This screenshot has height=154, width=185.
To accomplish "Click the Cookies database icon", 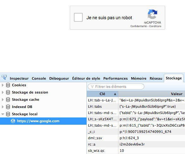I will click(x=8, y=85).
